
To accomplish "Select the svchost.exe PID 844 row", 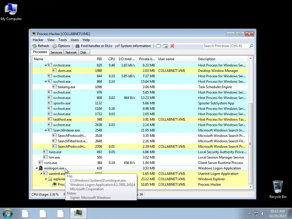I will (x=140, y=76).
